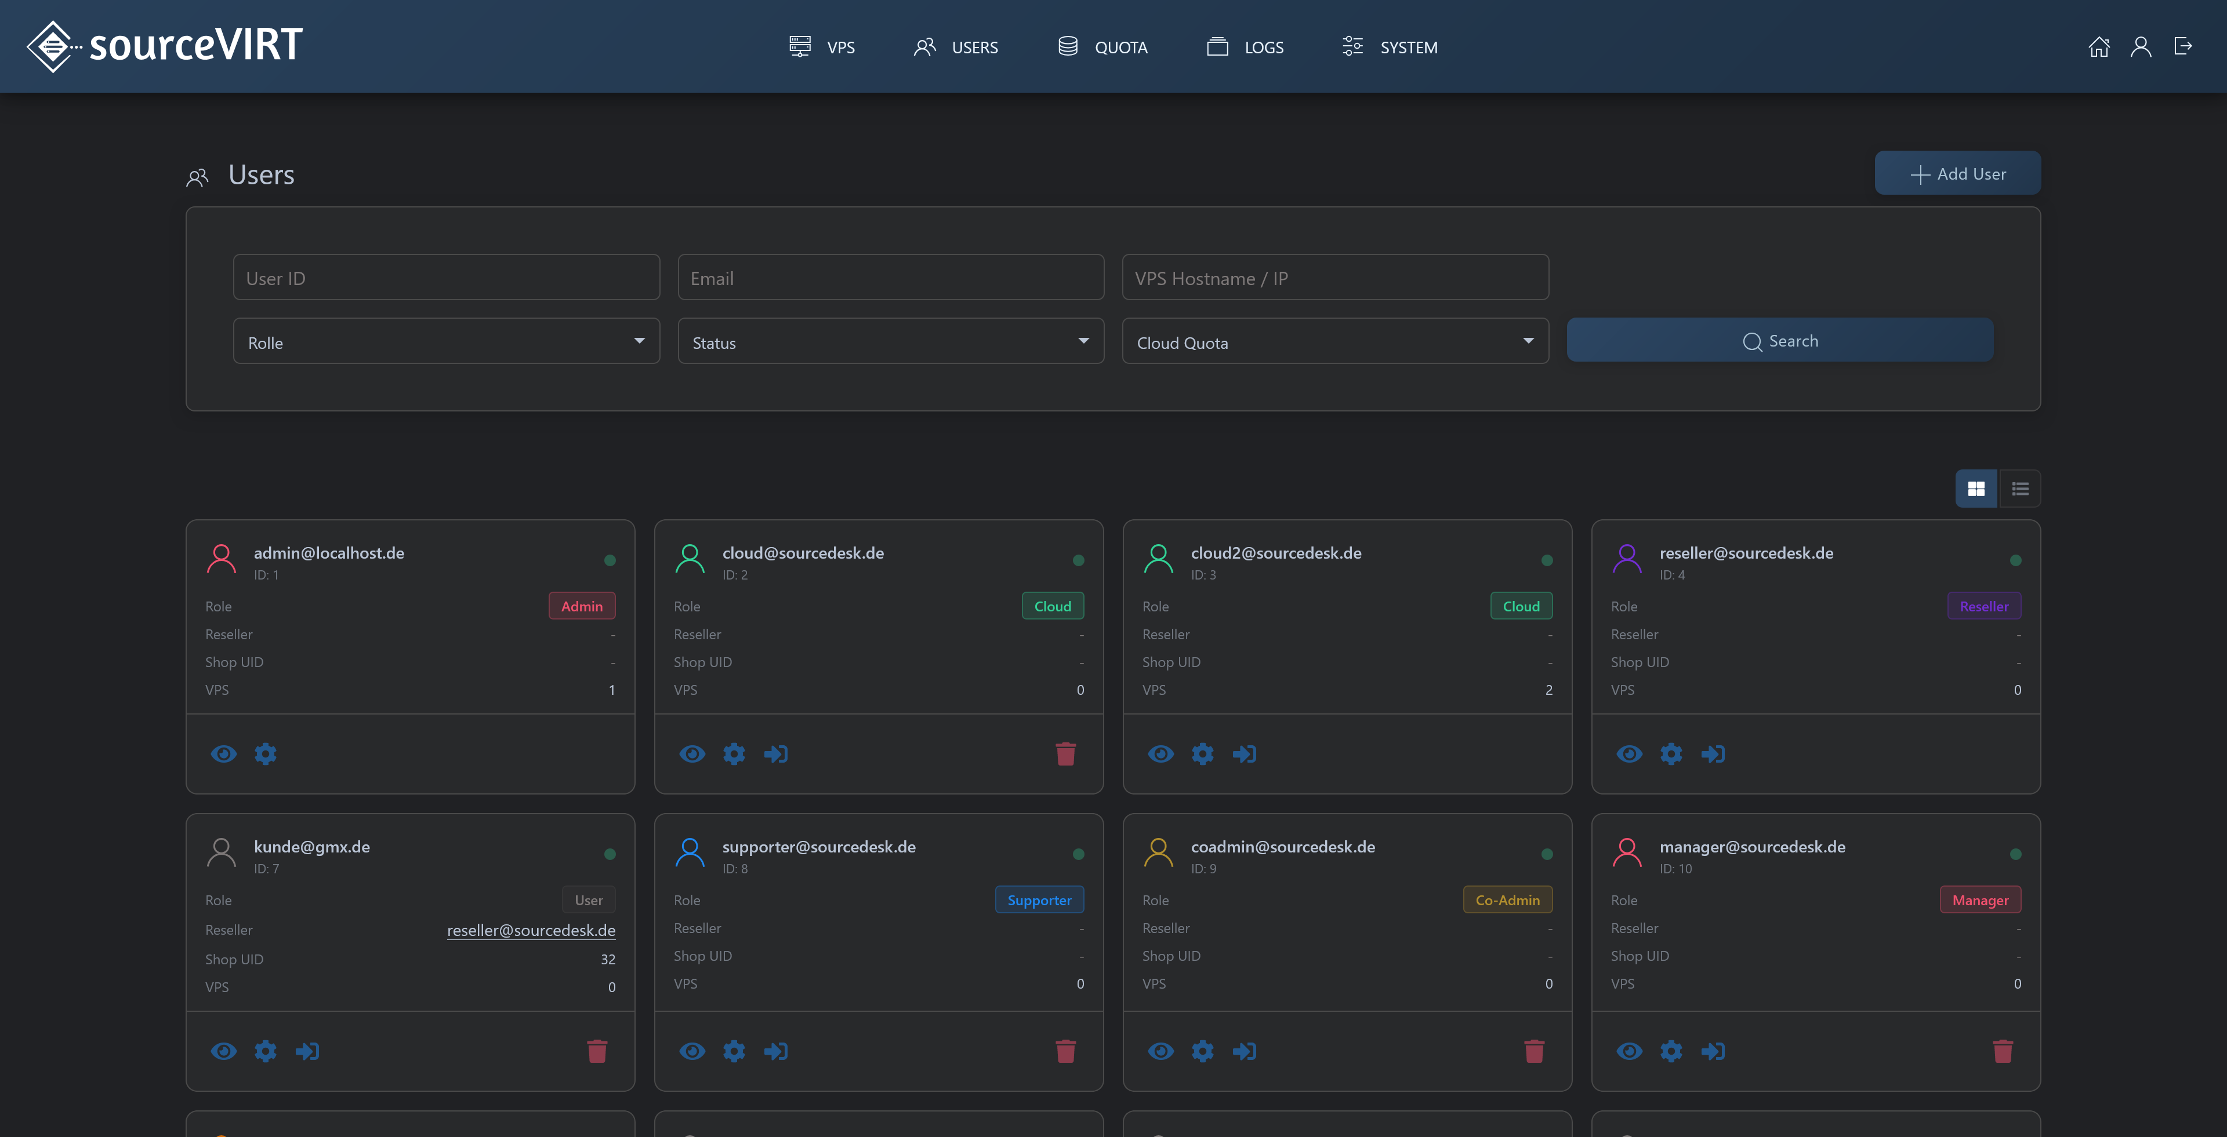Click the Supporter role badge
The image size is (2227, 1137).
(1039, 899)
